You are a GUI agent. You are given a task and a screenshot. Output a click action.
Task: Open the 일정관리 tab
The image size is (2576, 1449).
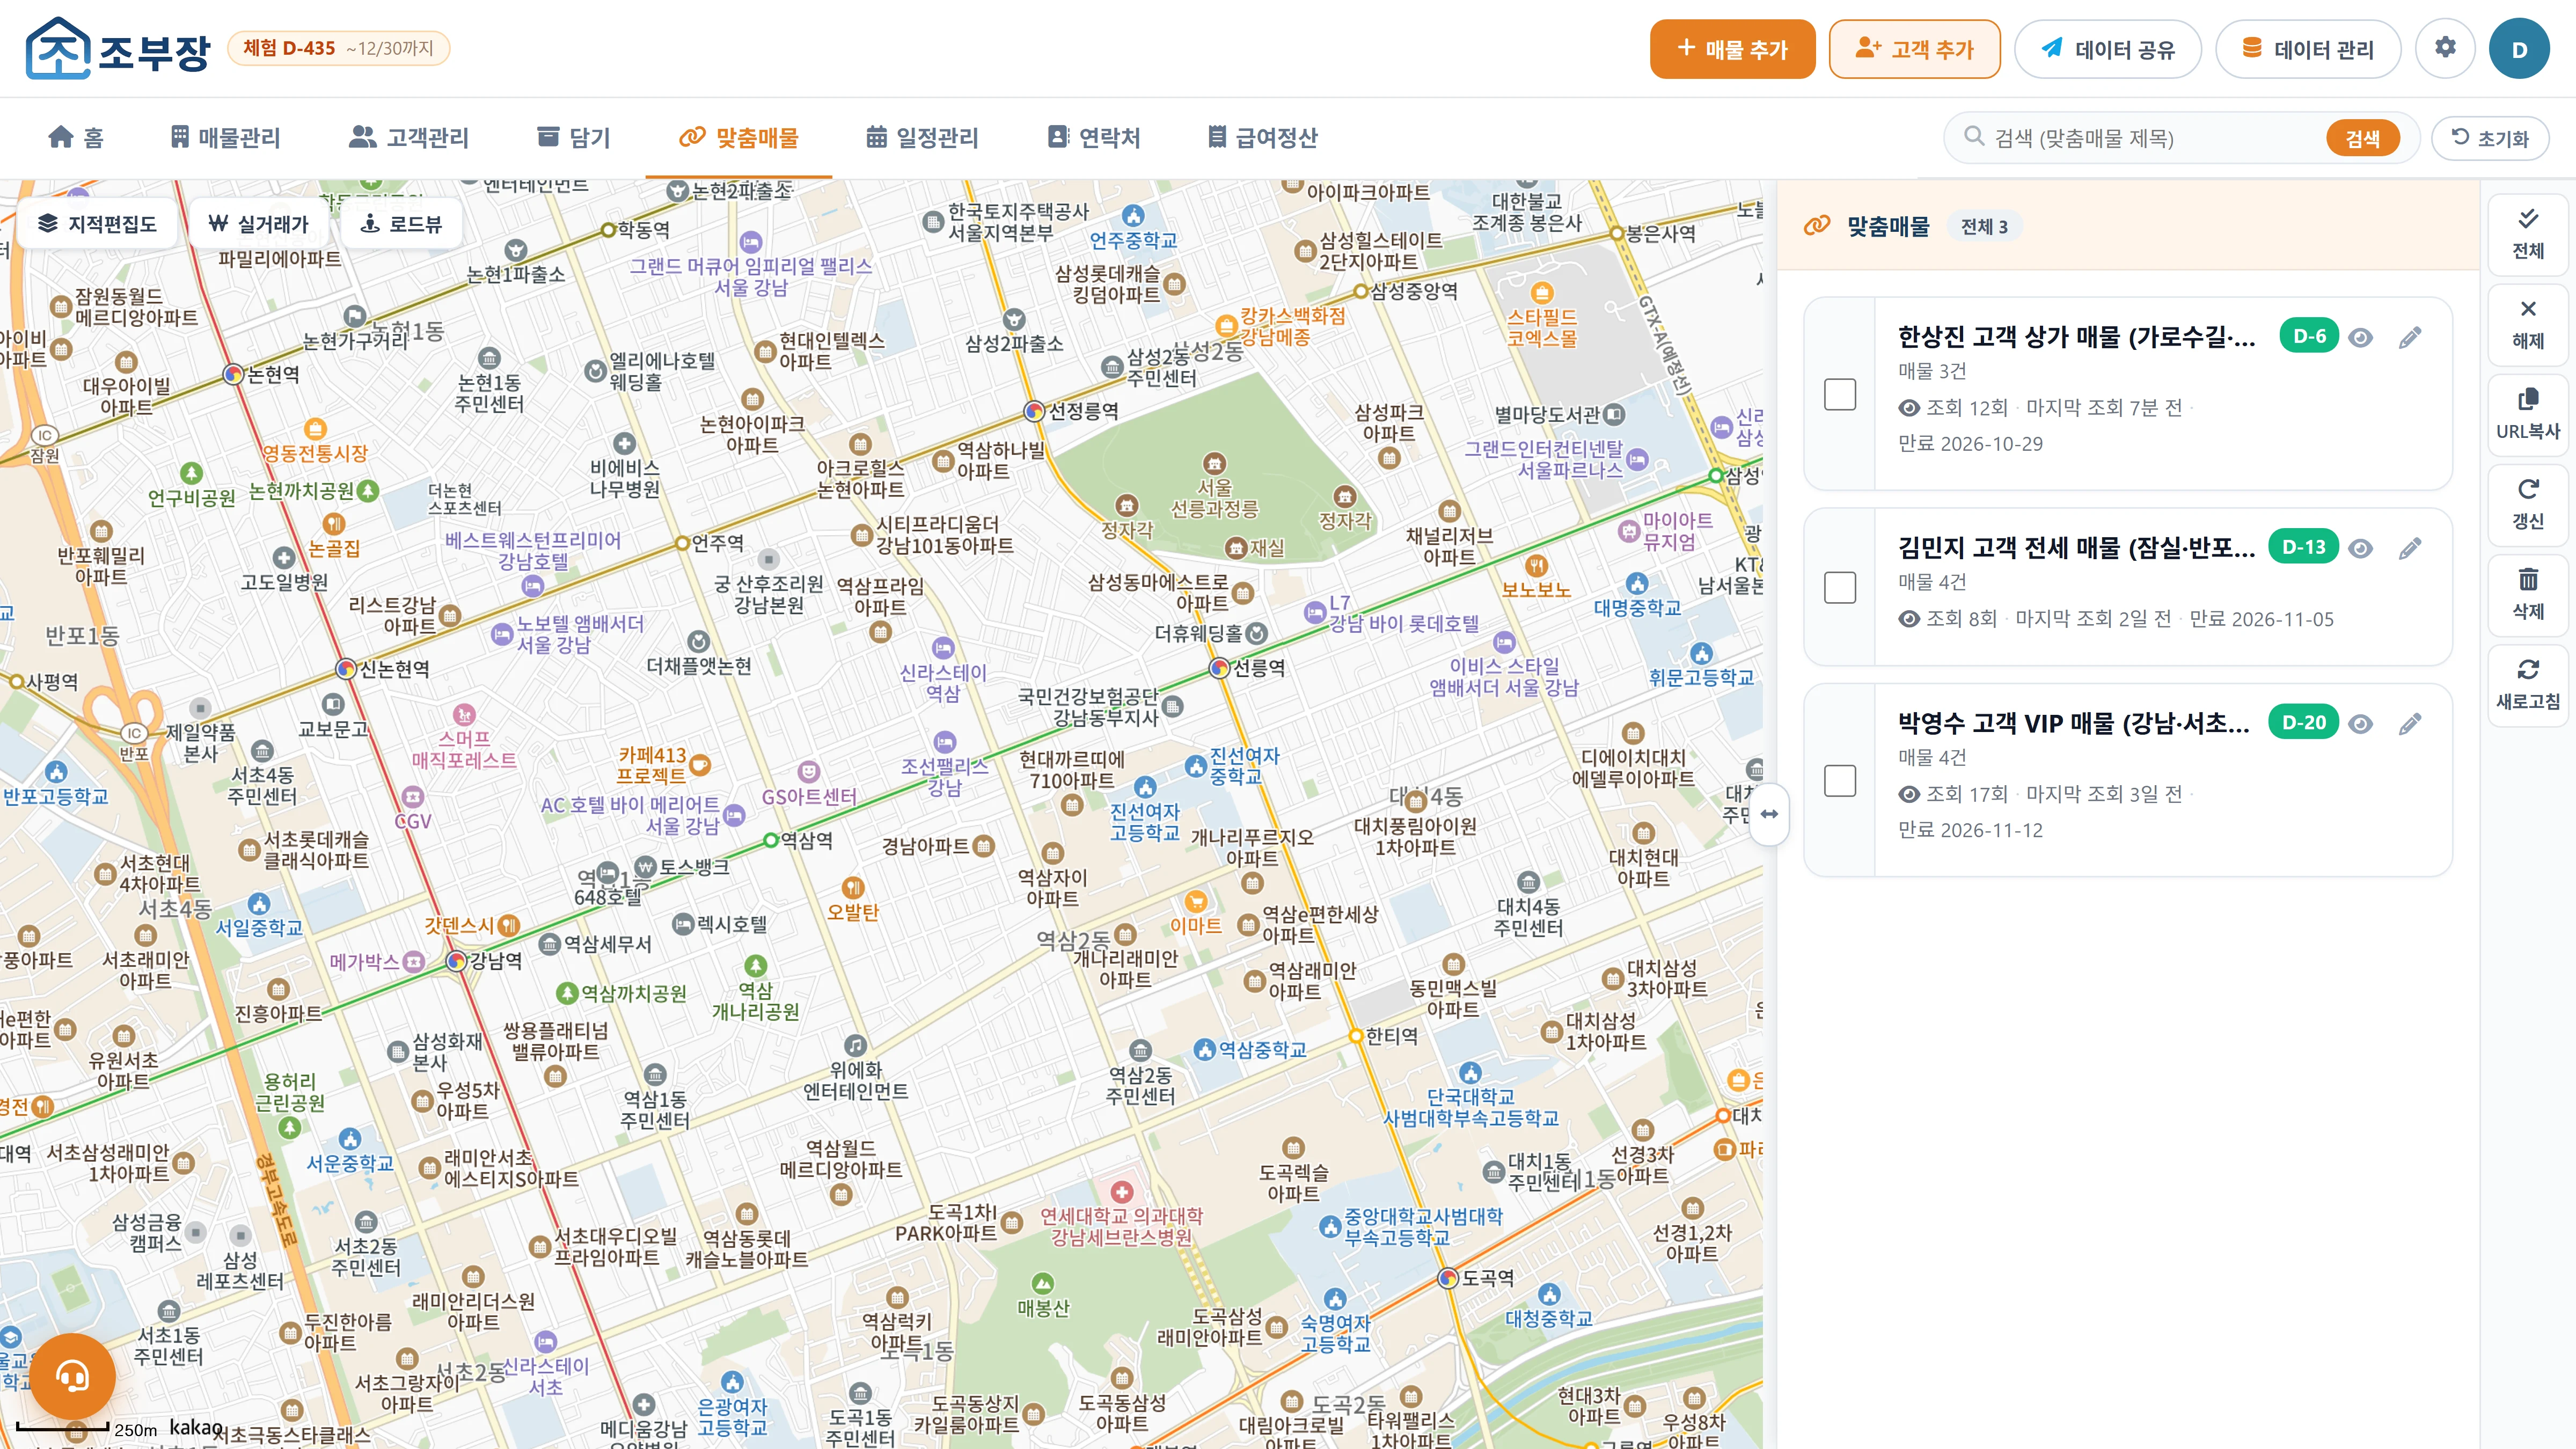tap(922, 138)
